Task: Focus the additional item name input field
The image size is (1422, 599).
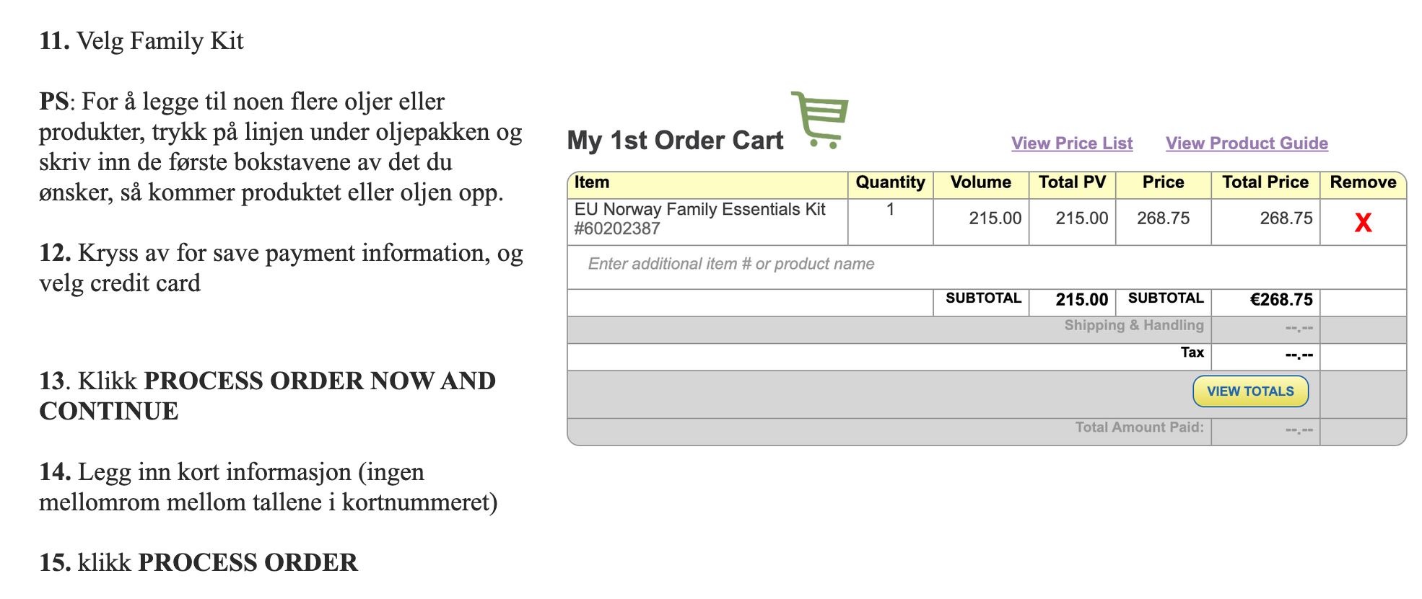Action: tap(987, 265)
